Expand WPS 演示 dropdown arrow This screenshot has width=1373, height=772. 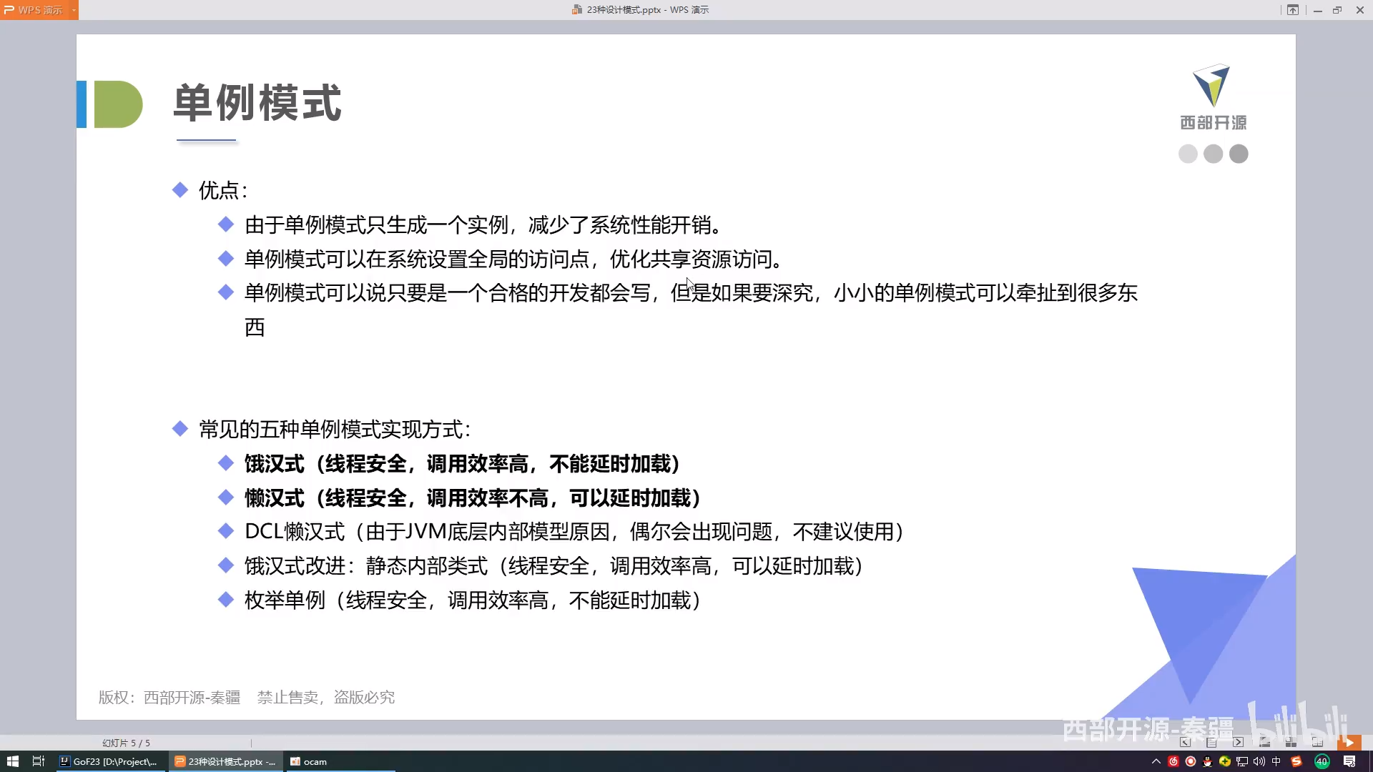(74, 10)
